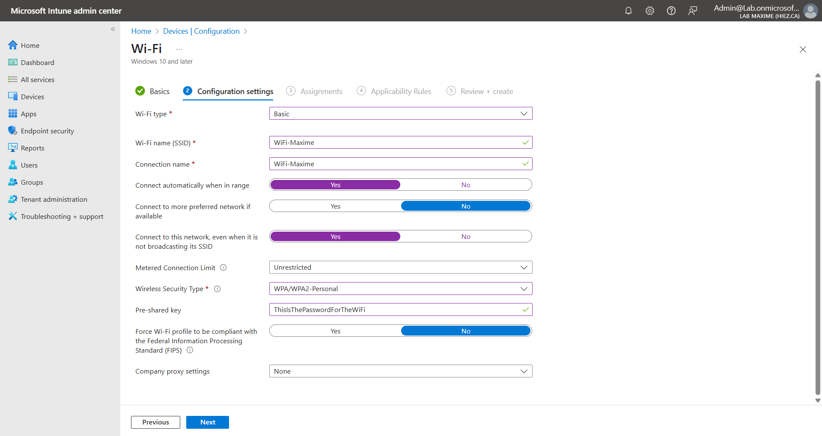Click the help question mark icon
This screenshot has height=436, width=822.
coord(671,11)
